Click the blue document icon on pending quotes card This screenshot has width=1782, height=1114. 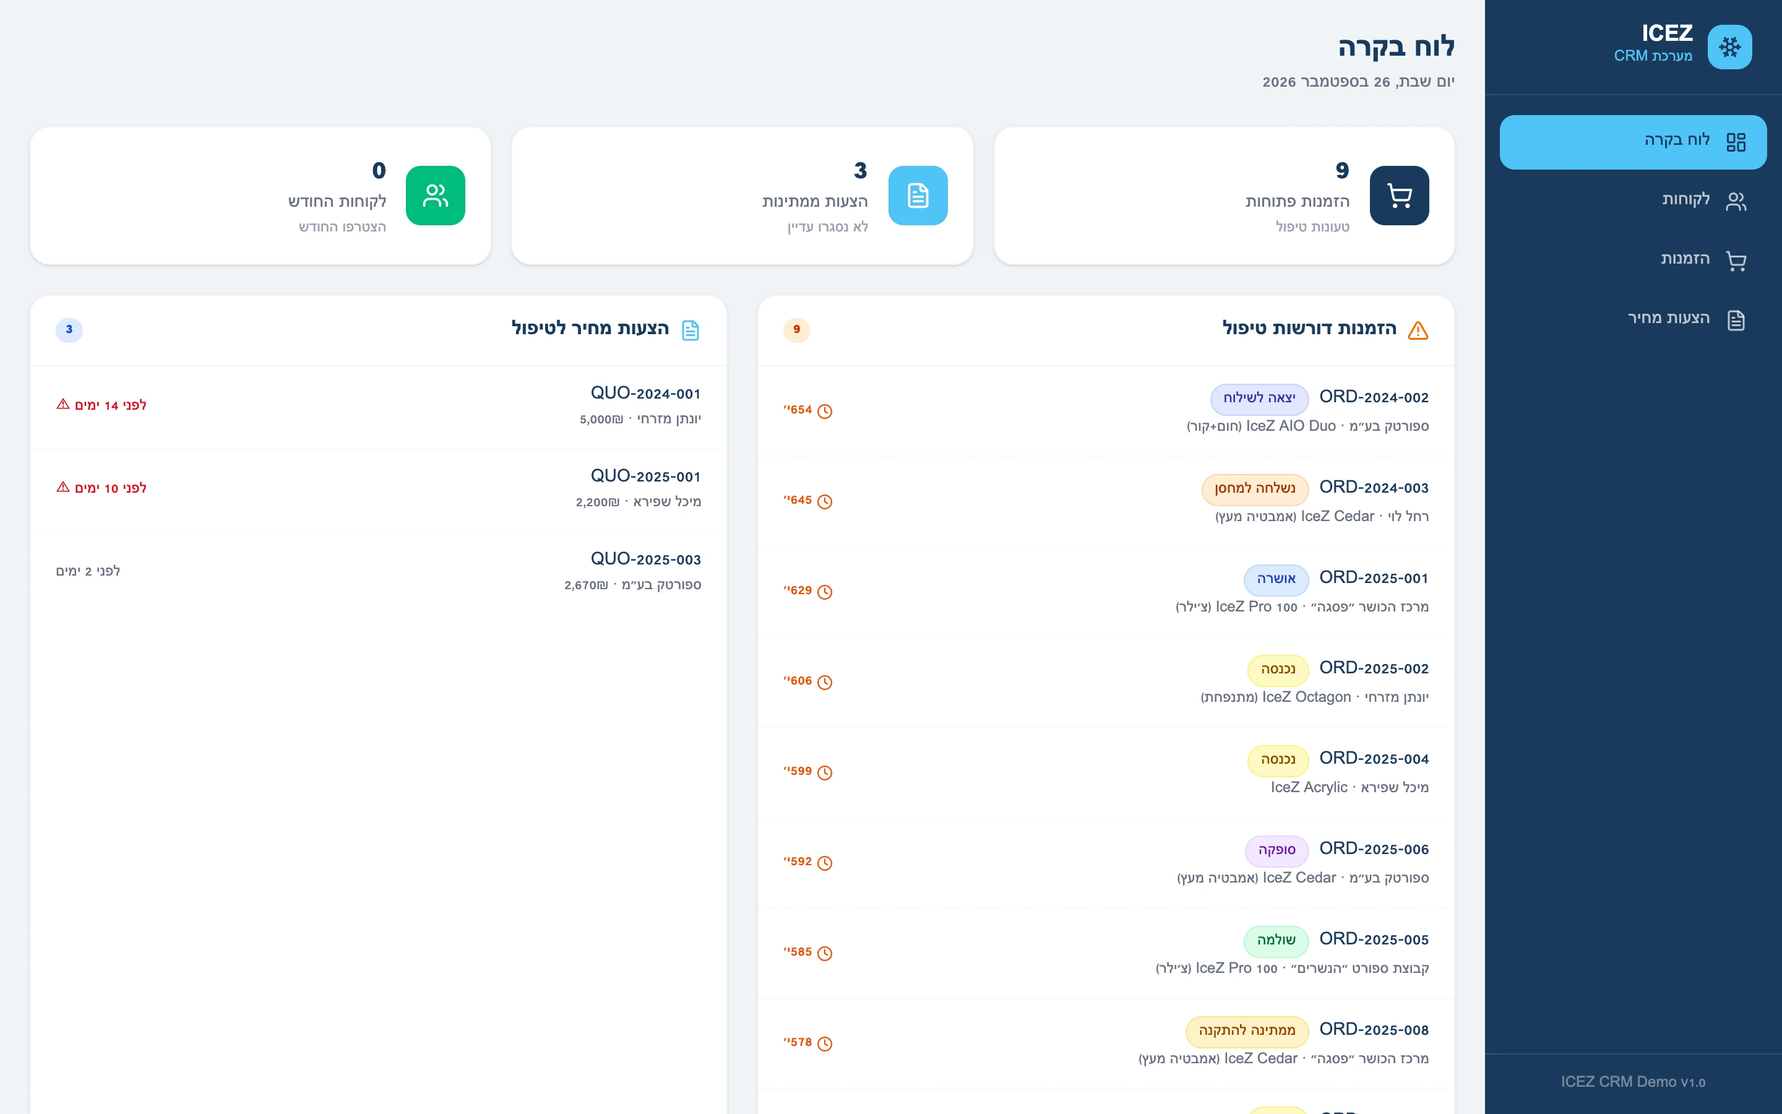click(918, 195)
